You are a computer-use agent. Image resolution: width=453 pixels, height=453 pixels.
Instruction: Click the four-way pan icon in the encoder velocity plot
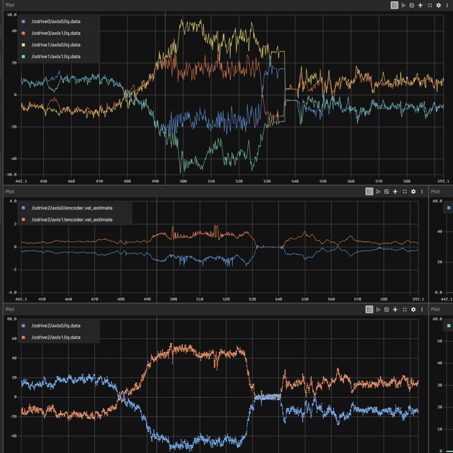[x=395, y=191]
